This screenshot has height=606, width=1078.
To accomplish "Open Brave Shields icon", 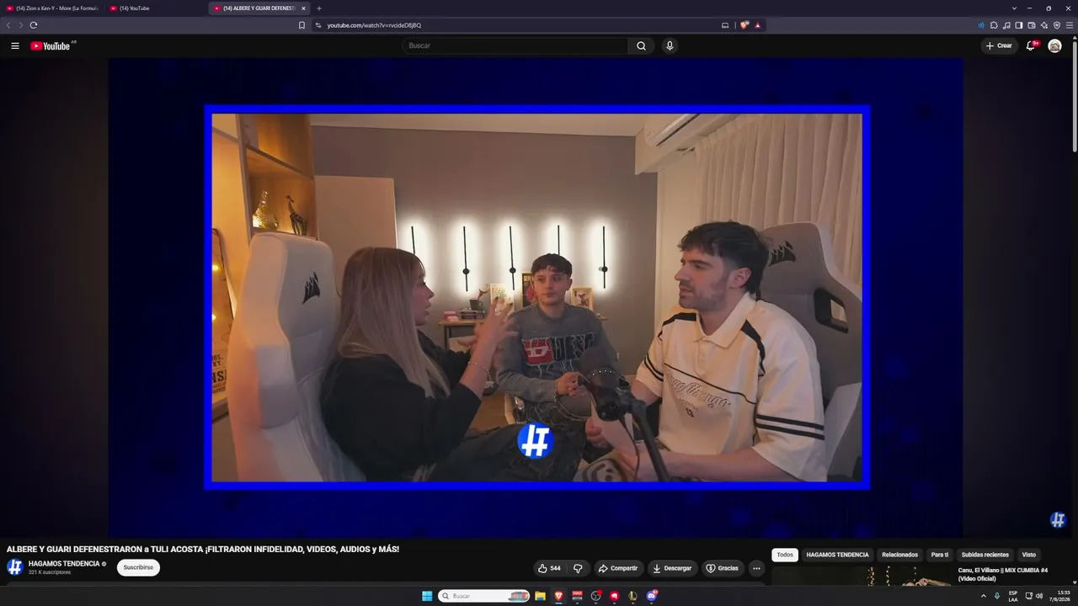I will [744, 25].
